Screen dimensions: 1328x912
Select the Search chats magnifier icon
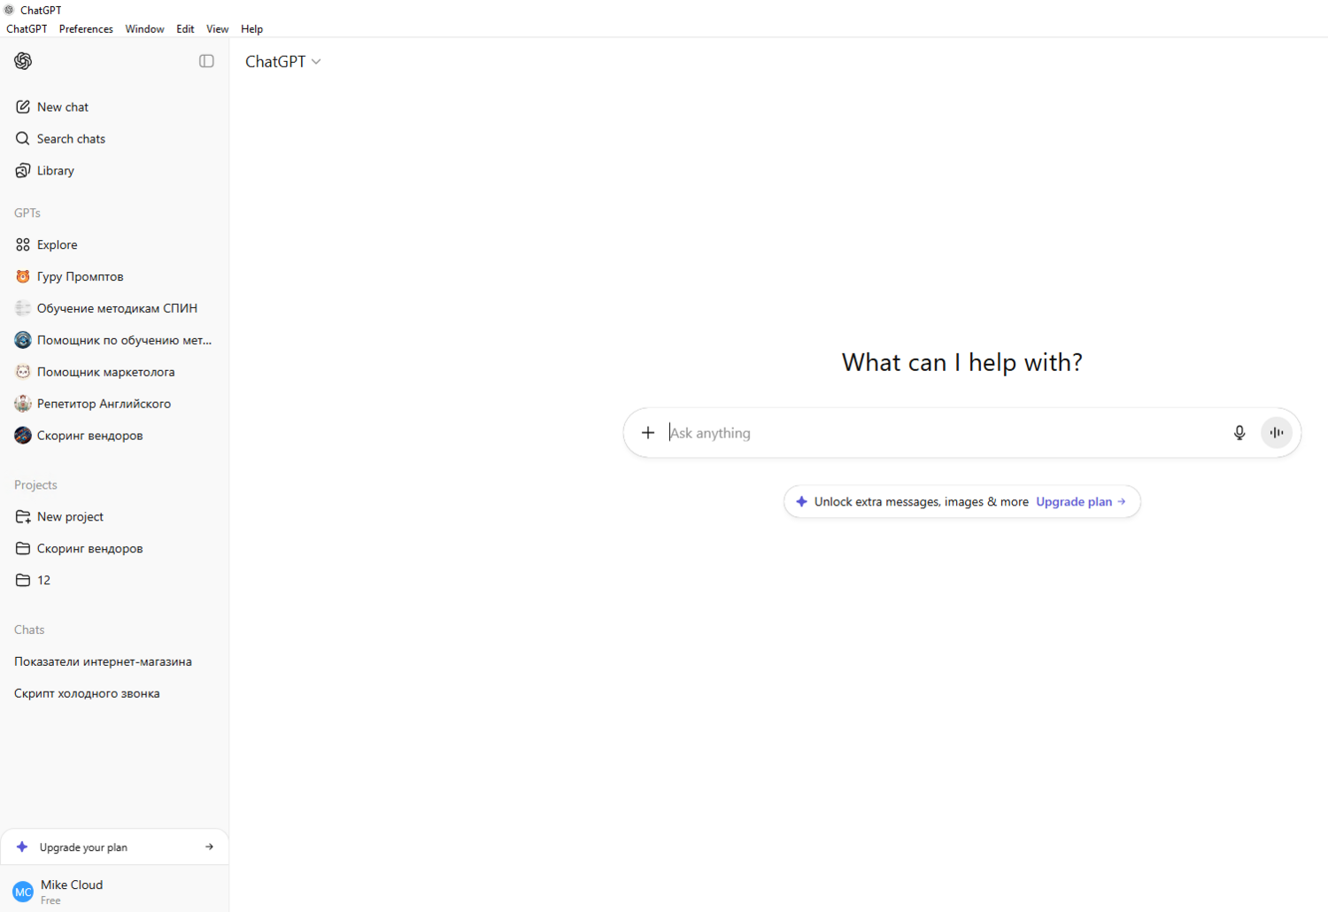tap(22, 138)
